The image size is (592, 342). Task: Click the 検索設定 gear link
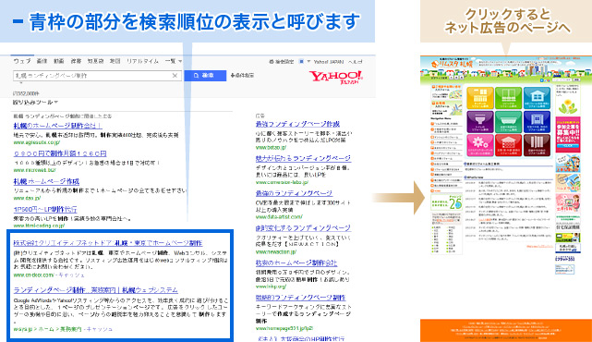[x=282, y=62]
